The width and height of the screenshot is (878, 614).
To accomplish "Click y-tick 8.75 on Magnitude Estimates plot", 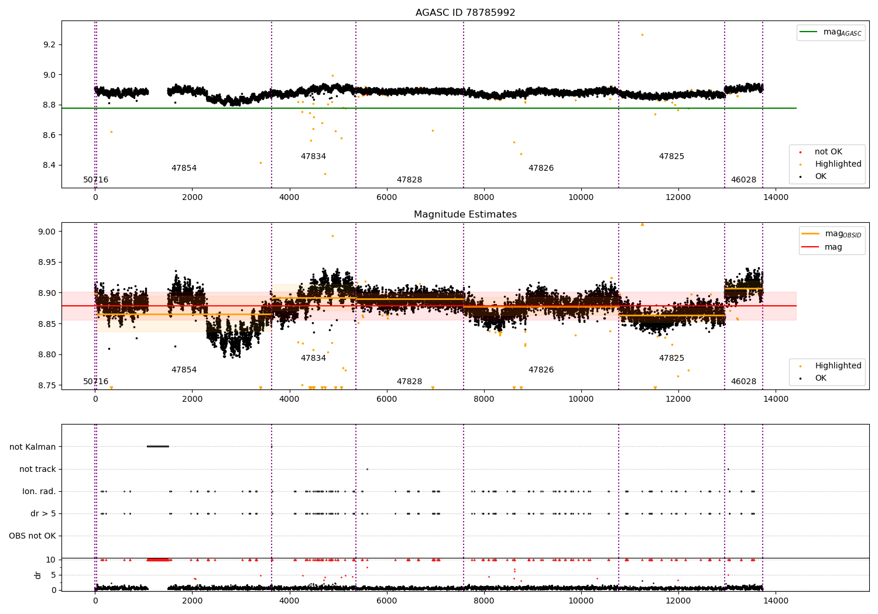I will click(46, 386).
